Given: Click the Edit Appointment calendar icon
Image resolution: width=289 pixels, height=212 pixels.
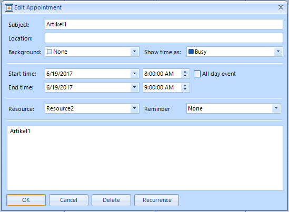Looking at the screenshot, I should pyautogui.click(x=9, y=8).
